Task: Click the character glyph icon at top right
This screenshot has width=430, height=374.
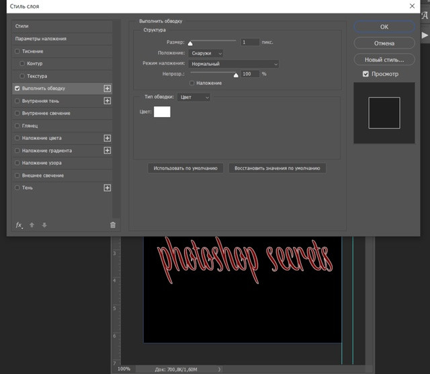Action: coord(425,15)
